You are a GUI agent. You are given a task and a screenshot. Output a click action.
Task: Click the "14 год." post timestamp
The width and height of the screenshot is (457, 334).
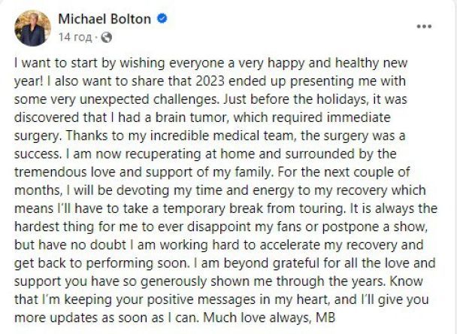tap(76, 37)
